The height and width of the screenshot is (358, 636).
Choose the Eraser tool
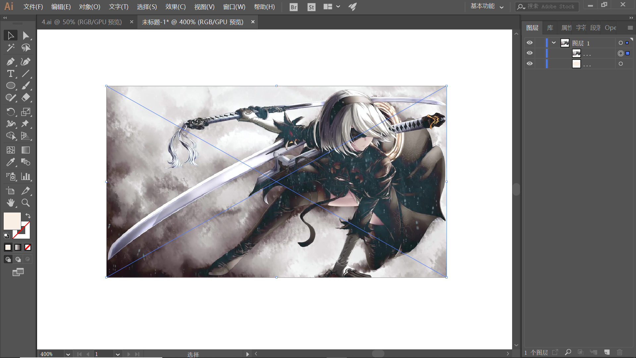26,97
